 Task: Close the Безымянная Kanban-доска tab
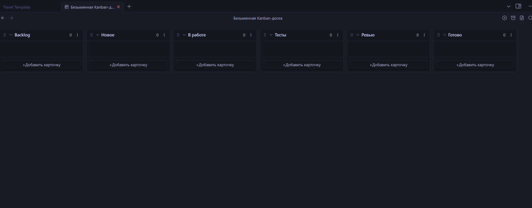tap(118, 7)
